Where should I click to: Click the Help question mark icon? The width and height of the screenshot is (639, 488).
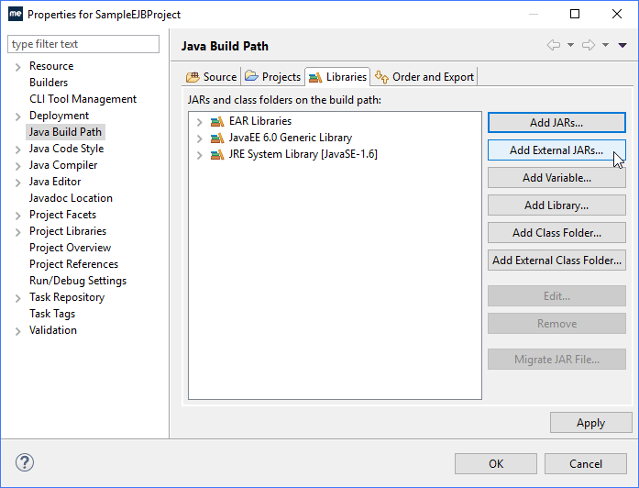pyautogui.click(x=25, y=463)
